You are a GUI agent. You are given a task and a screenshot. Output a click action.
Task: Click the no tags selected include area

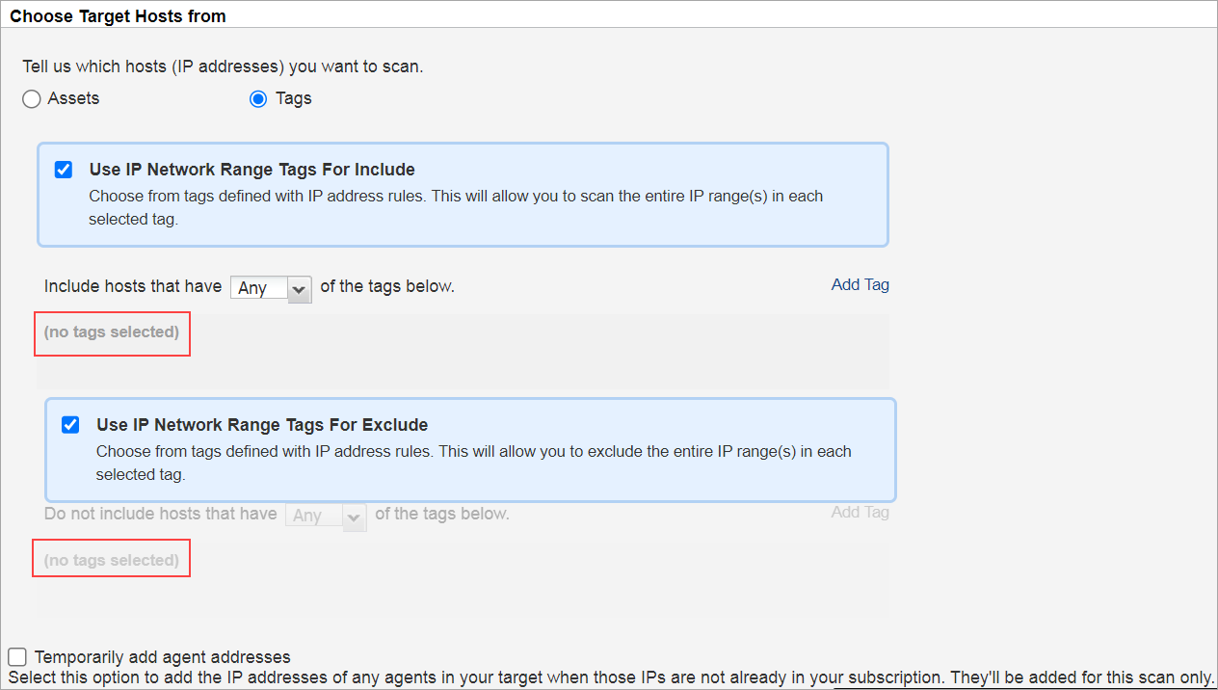pos(112,332)
